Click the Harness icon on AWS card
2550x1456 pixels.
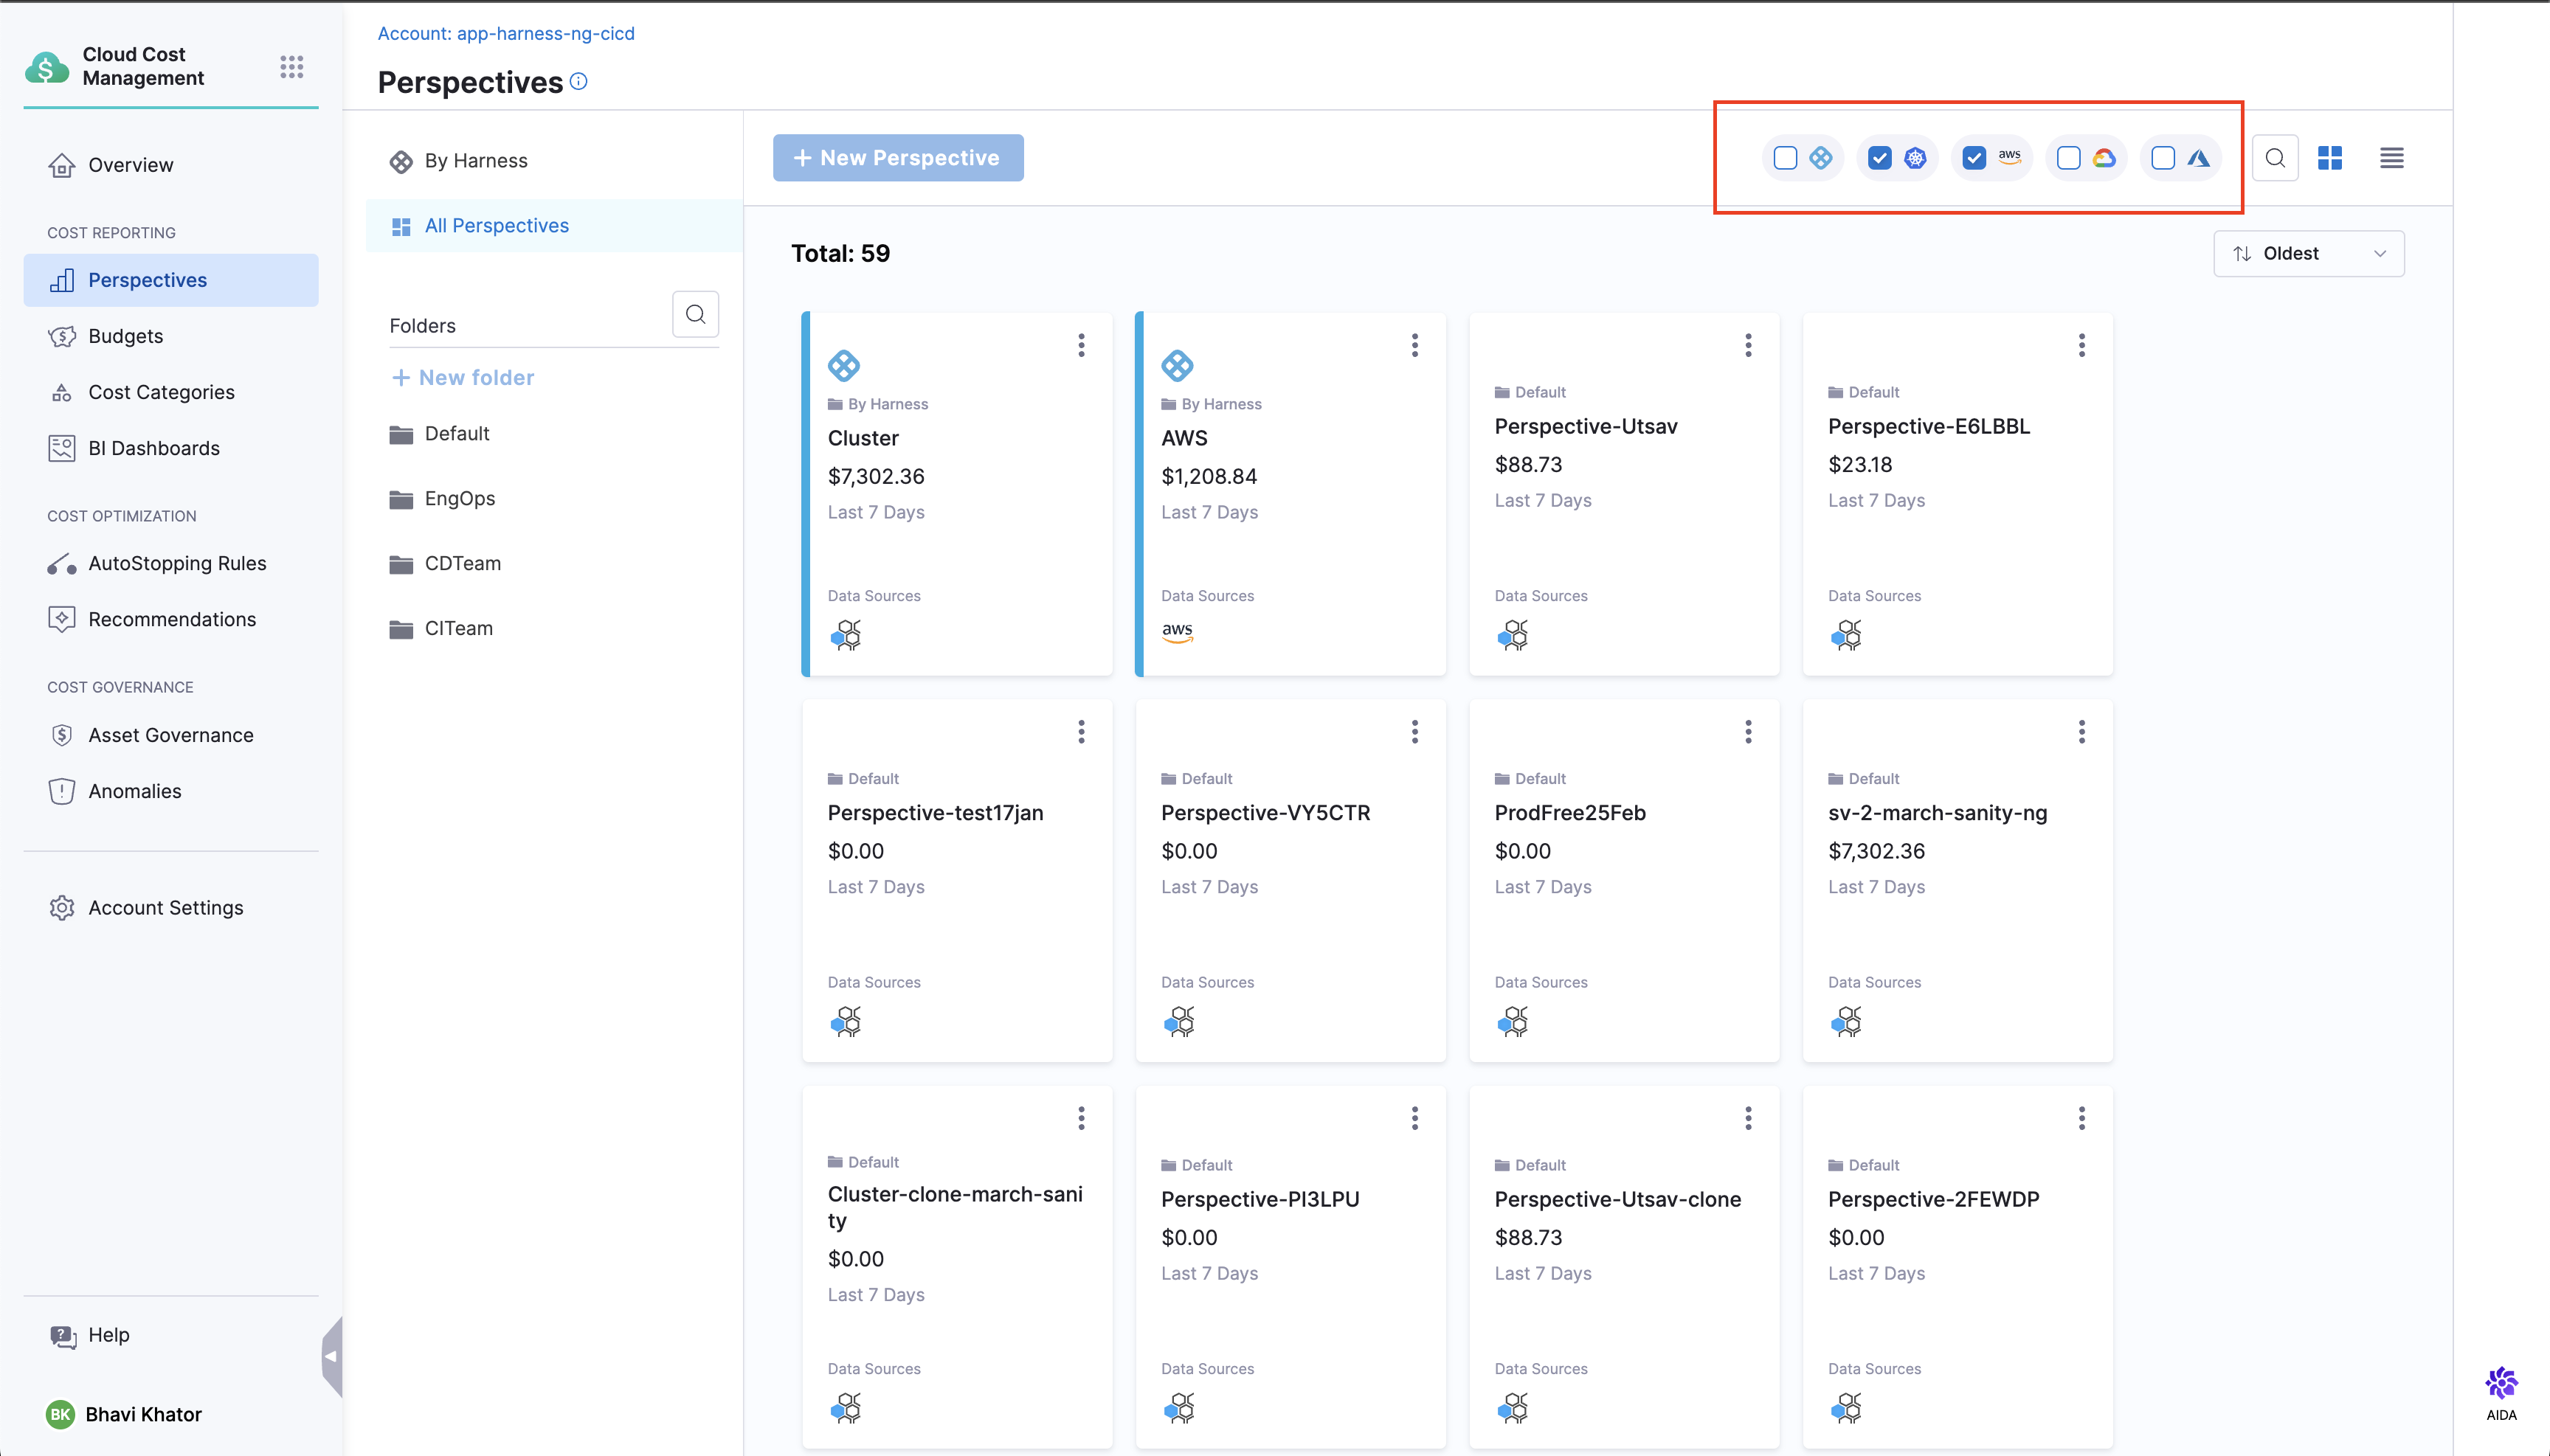(1178, 365)
